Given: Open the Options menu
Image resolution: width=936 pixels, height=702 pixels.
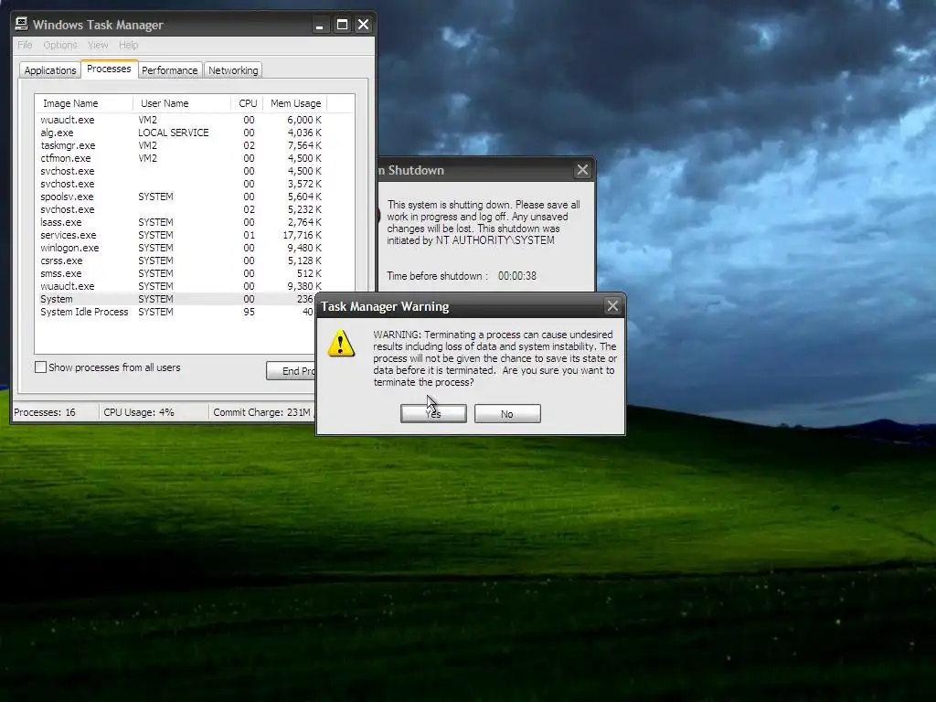Looking at the screenshot, I should 60,45.
